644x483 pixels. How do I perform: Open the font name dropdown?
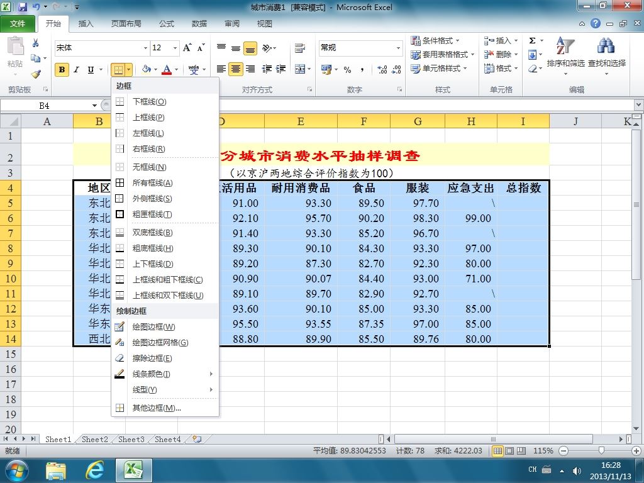145,48
